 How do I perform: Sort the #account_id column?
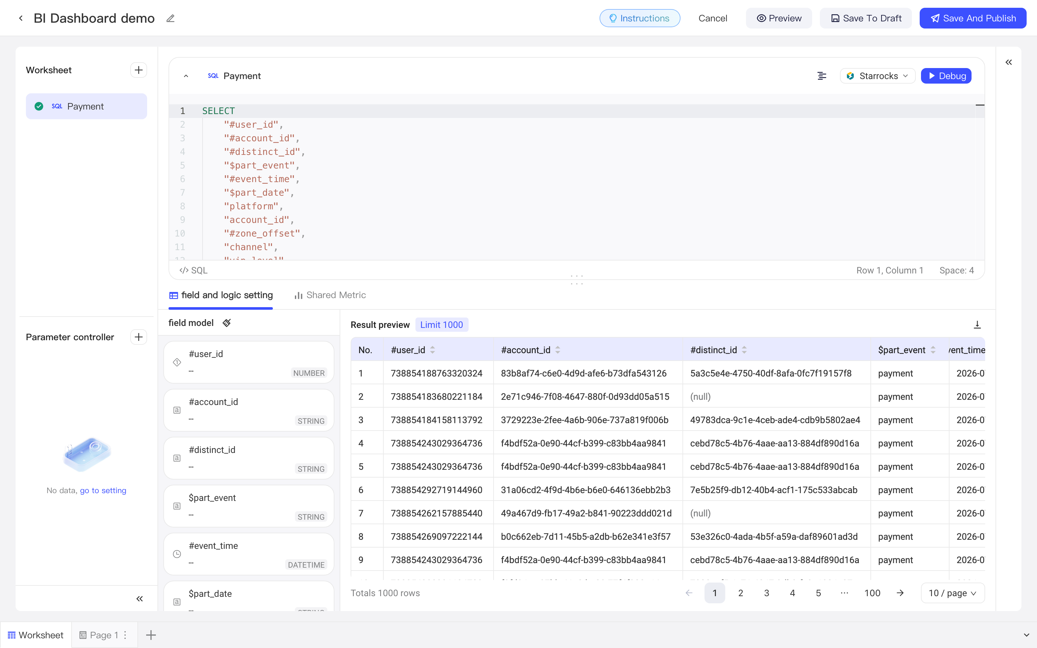pyautogui.click(x=557, y=350)
